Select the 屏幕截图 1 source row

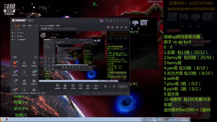(24, 40)
